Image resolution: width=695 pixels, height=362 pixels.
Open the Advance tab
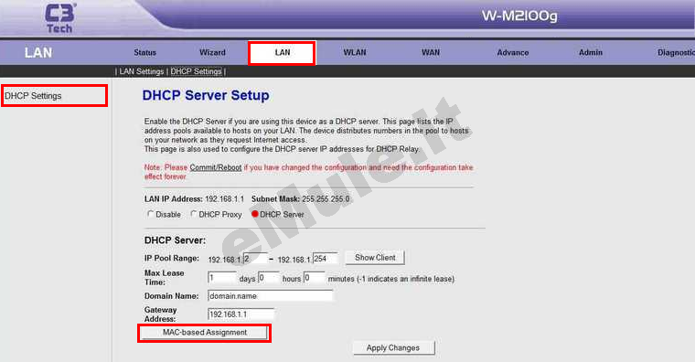click(x=513, y=52)
